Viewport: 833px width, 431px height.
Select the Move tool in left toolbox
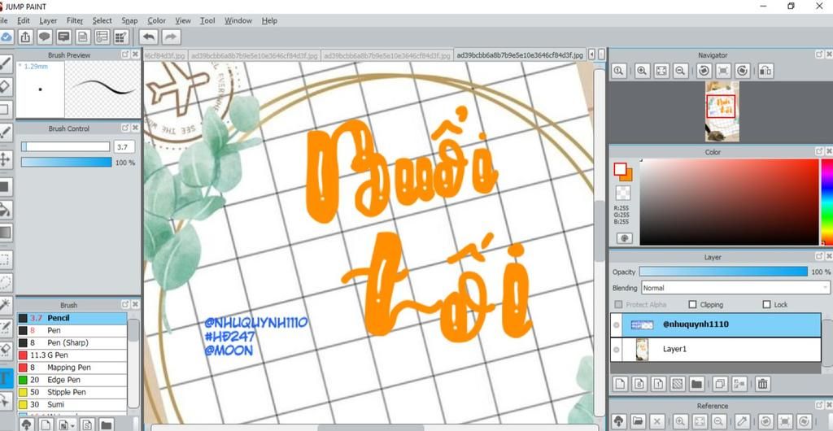point(5,159)
